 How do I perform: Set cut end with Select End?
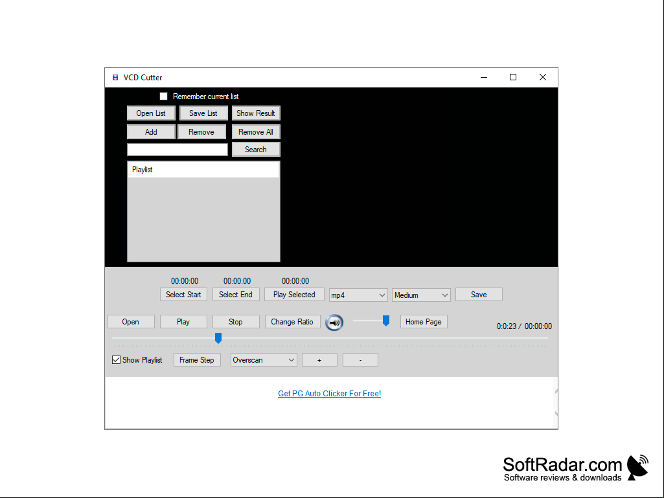point(235,294)
